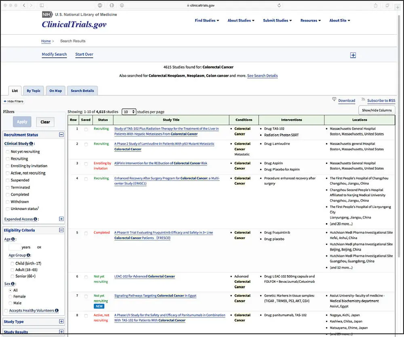Switch to the By Topic tab

34,91
